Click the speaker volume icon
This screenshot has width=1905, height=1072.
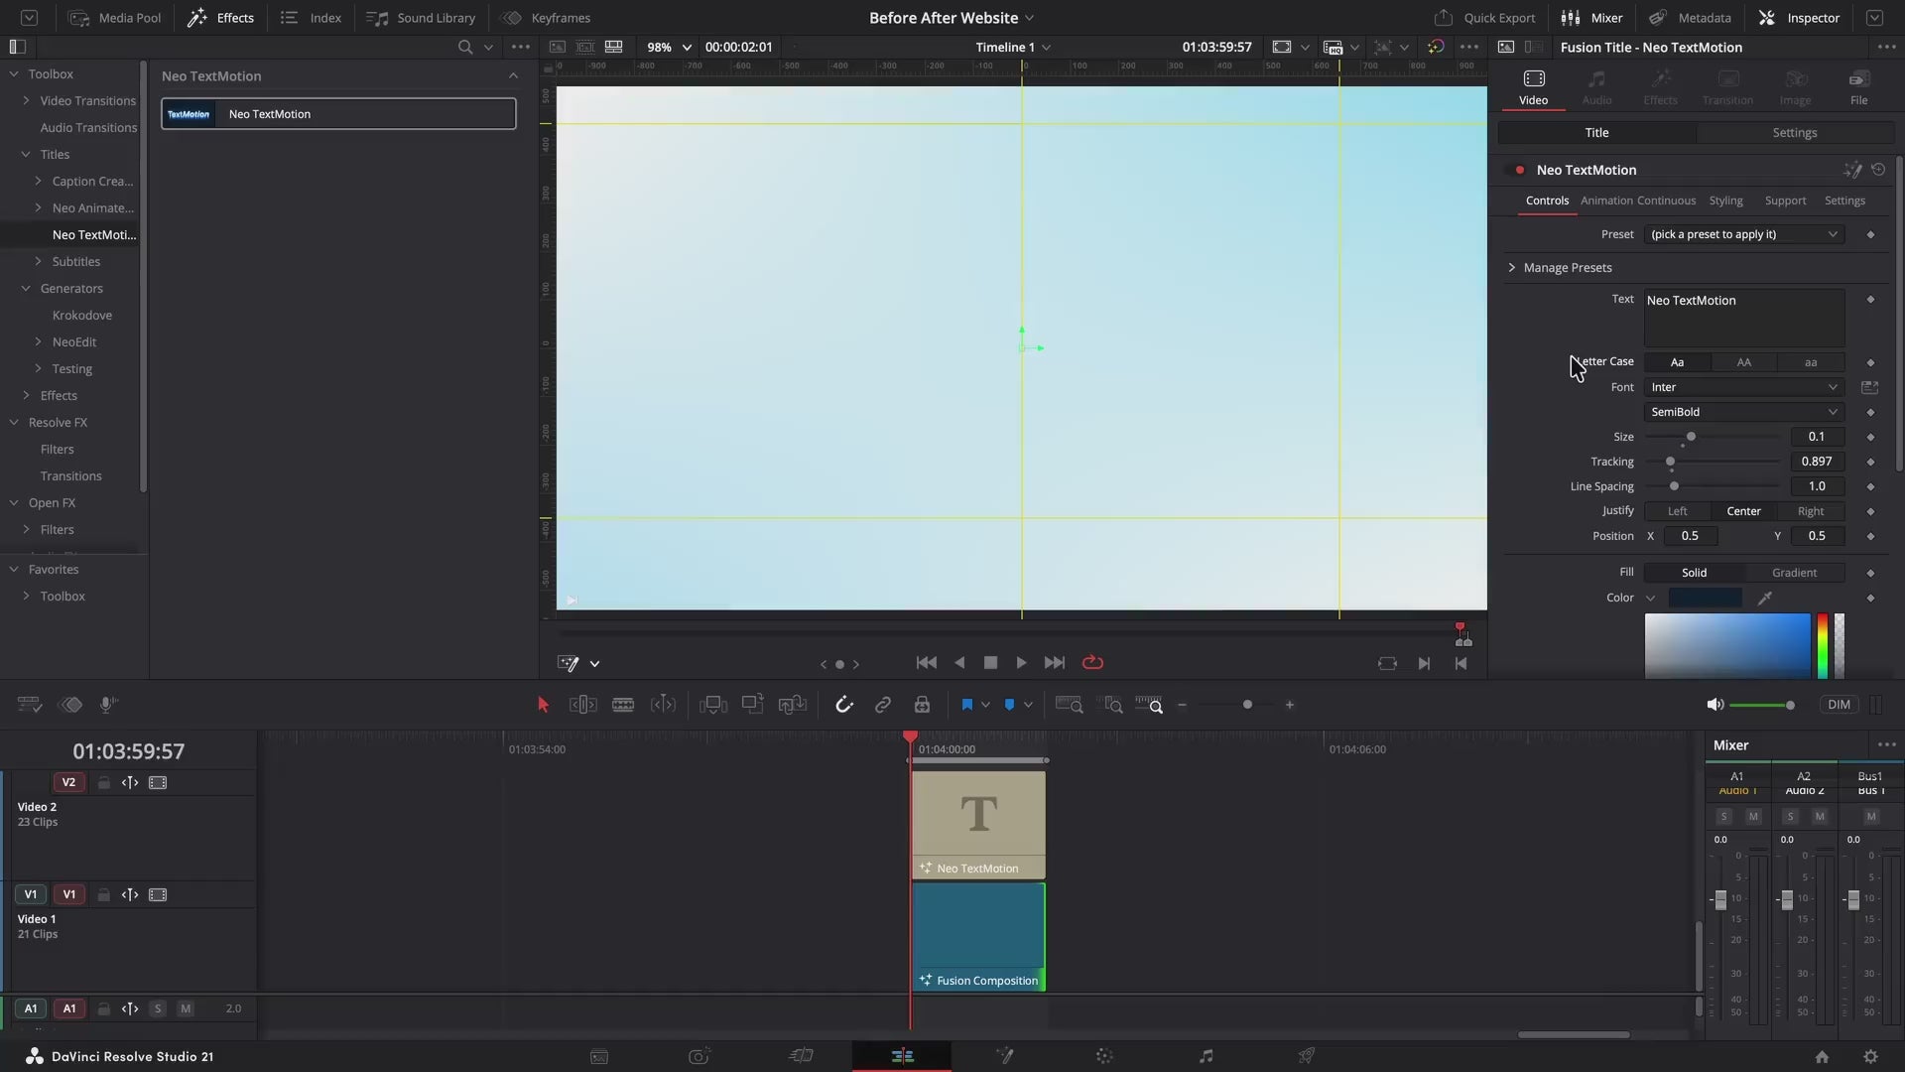coord(1714,705)
